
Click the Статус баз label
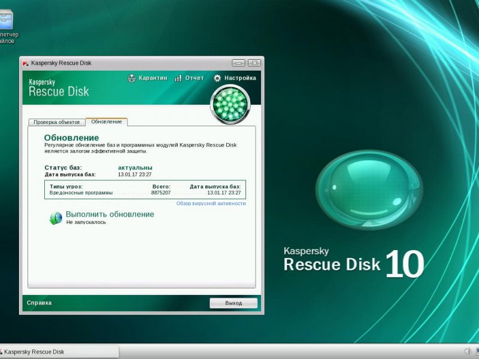(63, 168)
